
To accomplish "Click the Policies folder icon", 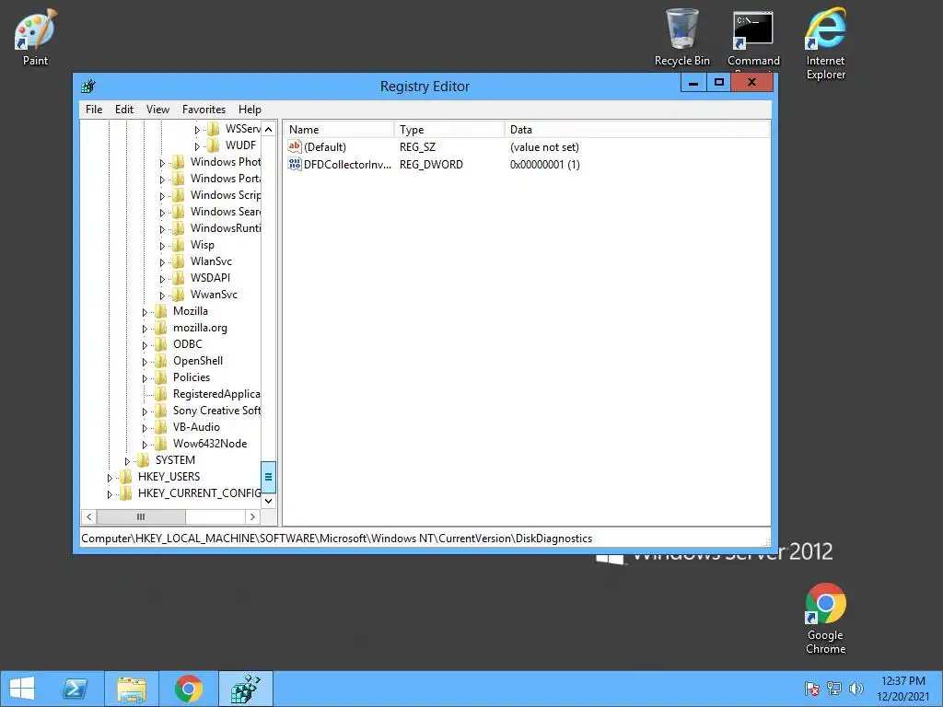I will click(x=160, y=377).
